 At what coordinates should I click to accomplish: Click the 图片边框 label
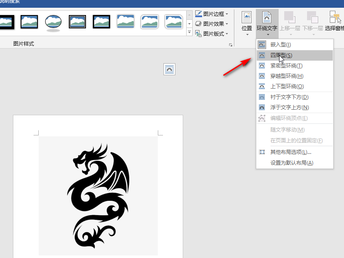(213, 14)
